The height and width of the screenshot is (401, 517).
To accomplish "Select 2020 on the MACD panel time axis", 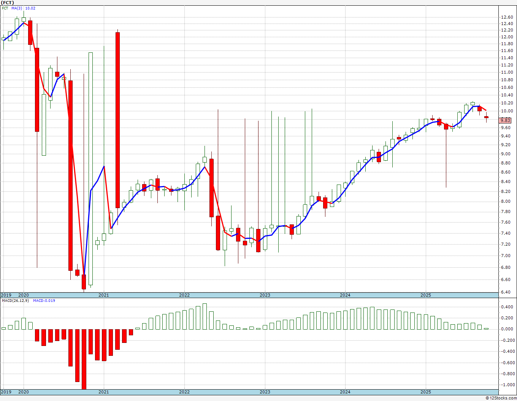I will [x=24, y=392].
